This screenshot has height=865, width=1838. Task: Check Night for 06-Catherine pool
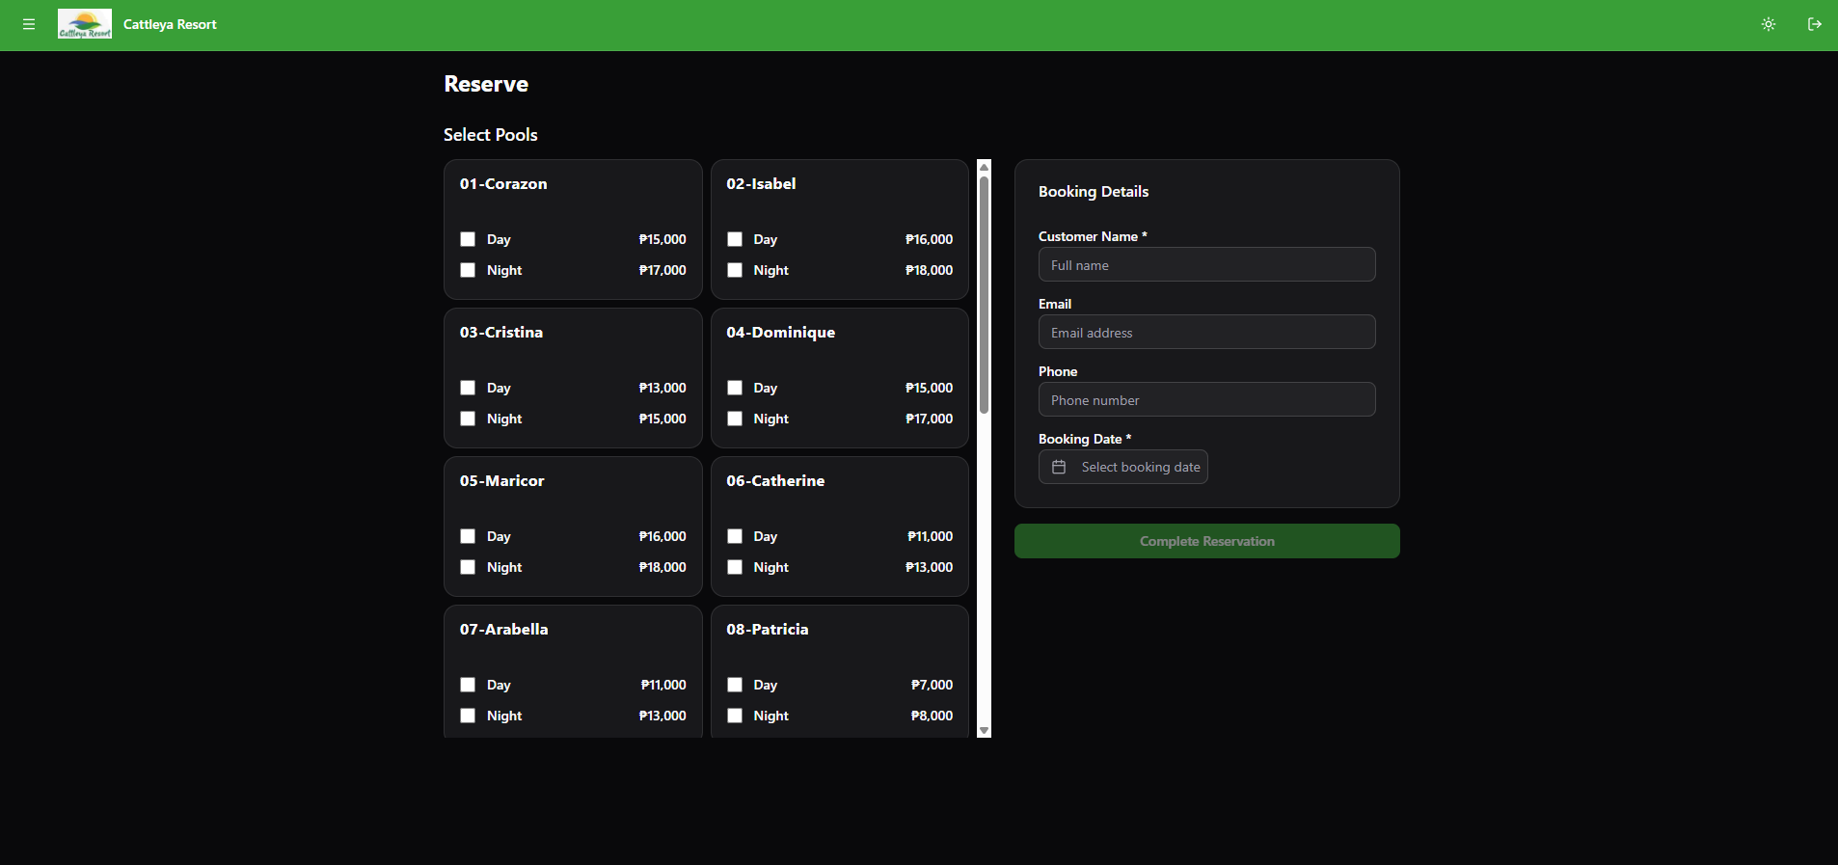tap(735, 567)
